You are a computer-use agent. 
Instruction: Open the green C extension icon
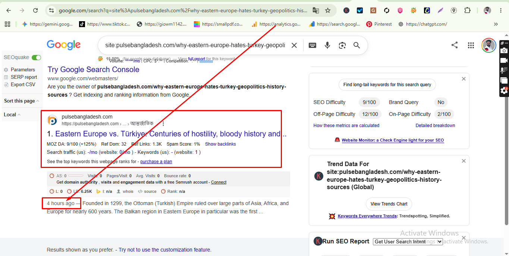pyautogui.click(x=427, y=10)
